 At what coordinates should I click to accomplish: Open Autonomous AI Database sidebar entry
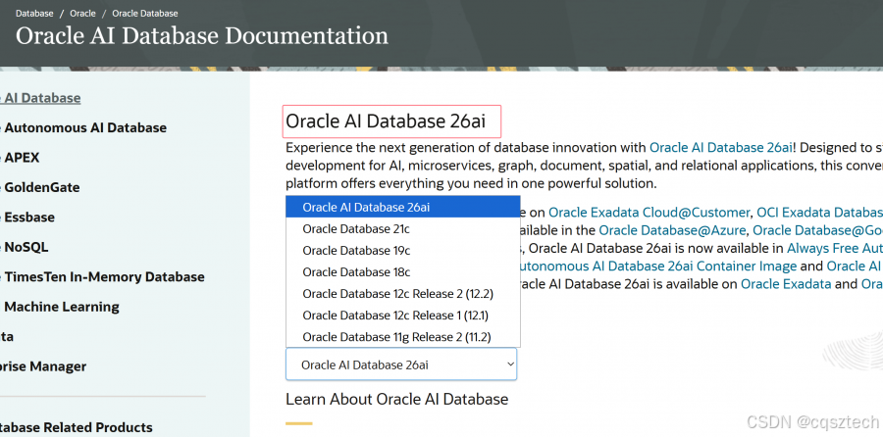click(x=83, y=127)
